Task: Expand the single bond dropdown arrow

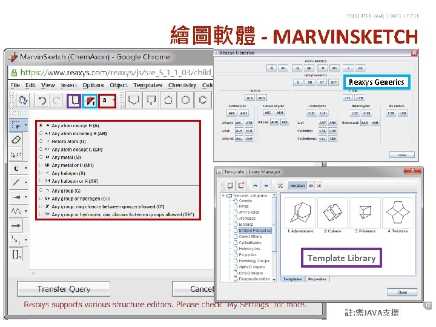Action: [x=26, y=182]
